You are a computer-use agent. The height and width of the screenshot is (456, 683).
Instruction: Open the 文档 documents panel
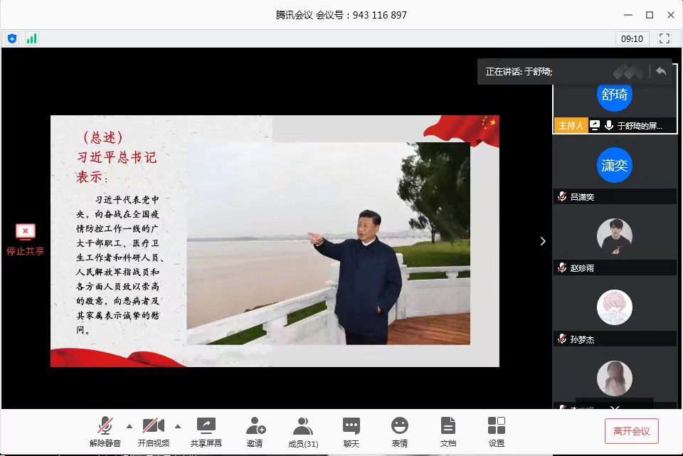(x=448, y=431)
